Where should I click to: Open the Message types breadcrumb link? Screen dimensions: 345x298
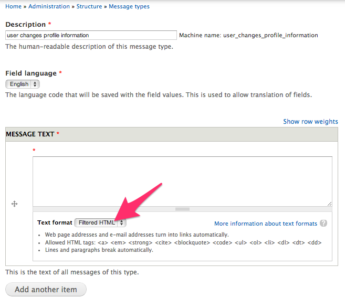(129, 6)
